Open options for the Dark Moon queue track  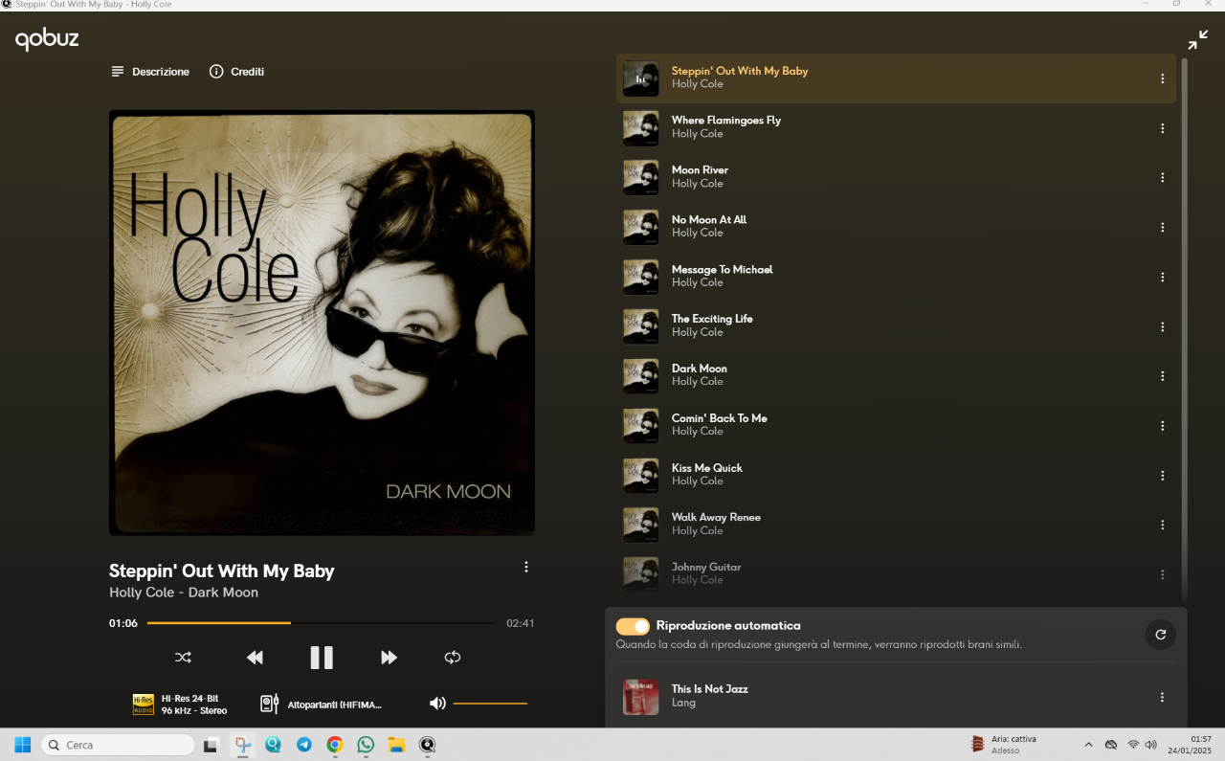(1163, 376)
